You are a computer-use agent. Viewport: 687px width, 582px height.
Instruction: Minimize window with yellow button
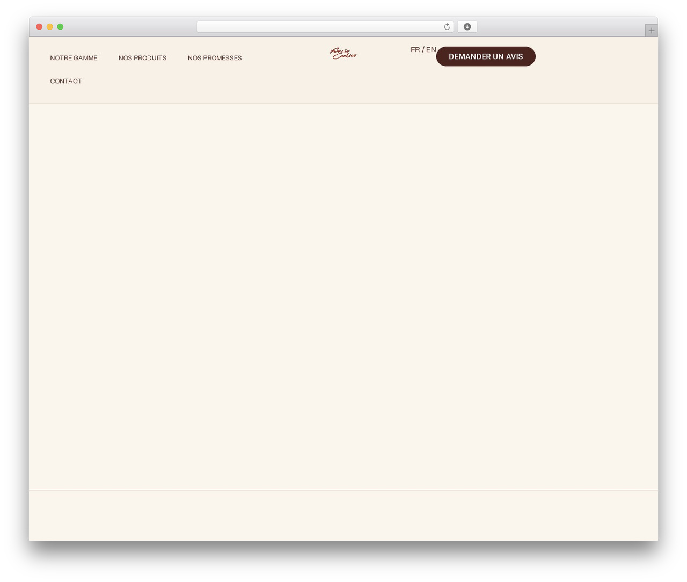(x=49, y=27)
